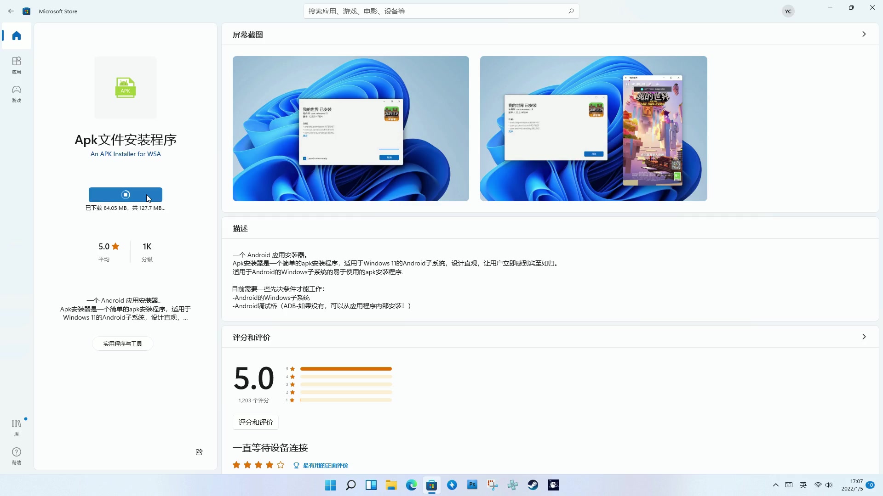The height and width of the screenshot is (496, 883).
Task: Open Photoshop from taskbar
Action: (x=472, y=485)
